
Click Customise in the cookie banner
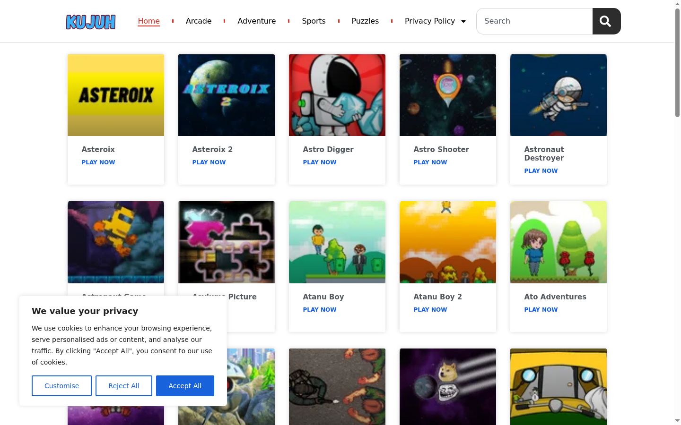[61, 386]
